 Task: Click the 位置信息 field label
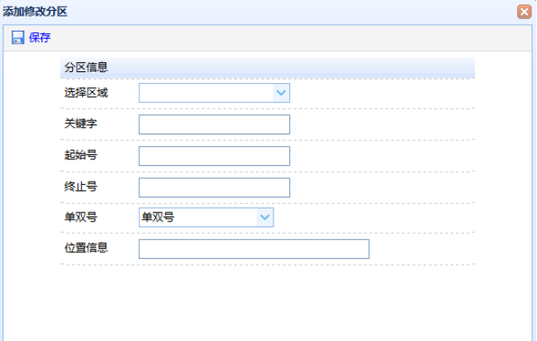click(x=86, y=247)
